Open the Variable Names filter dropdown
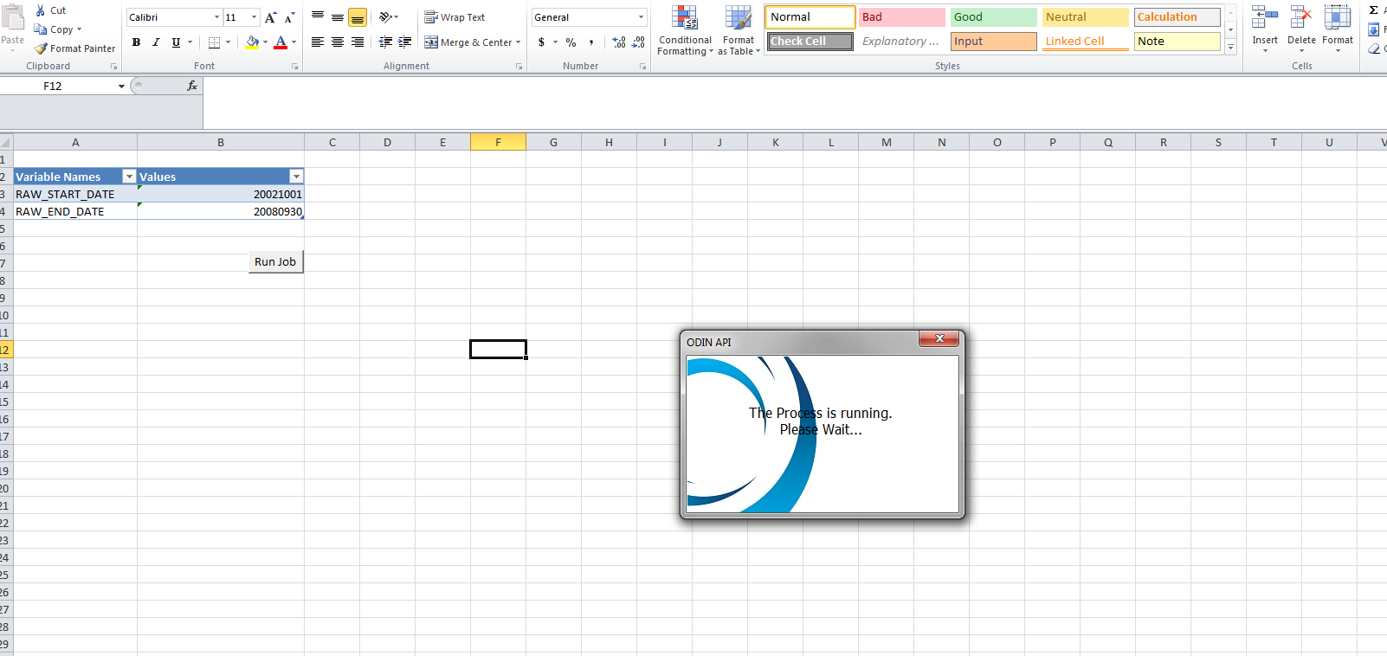This screenshot has height=656, width=1387. (x=130, y=177)
